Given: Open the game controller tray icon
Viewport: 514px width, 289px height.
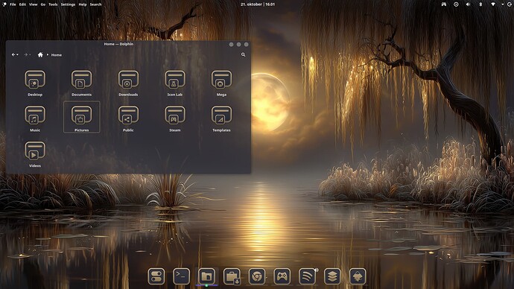Looking at the screenshot, I should (x=444, y=4).
